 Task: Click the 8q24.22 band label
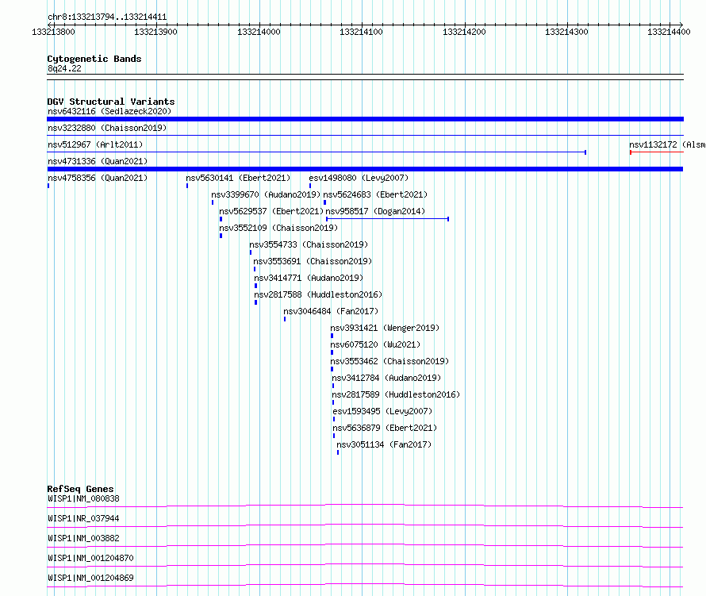64,68
